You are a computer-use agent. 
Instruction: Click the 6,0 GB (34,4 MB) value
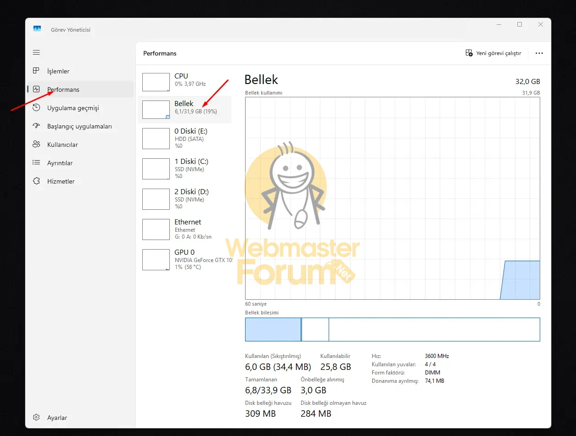pyautogui.click(x=278, y=367)
